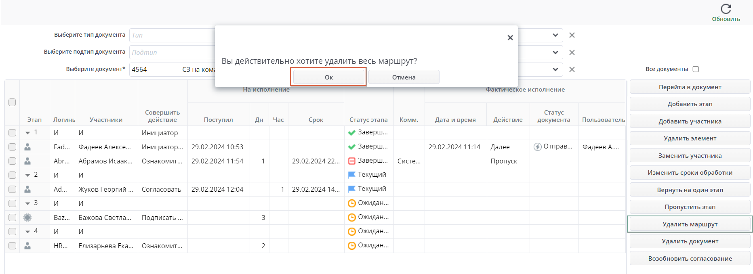
Task: Enable the Все документы checkbox
Action: (696, 69)
